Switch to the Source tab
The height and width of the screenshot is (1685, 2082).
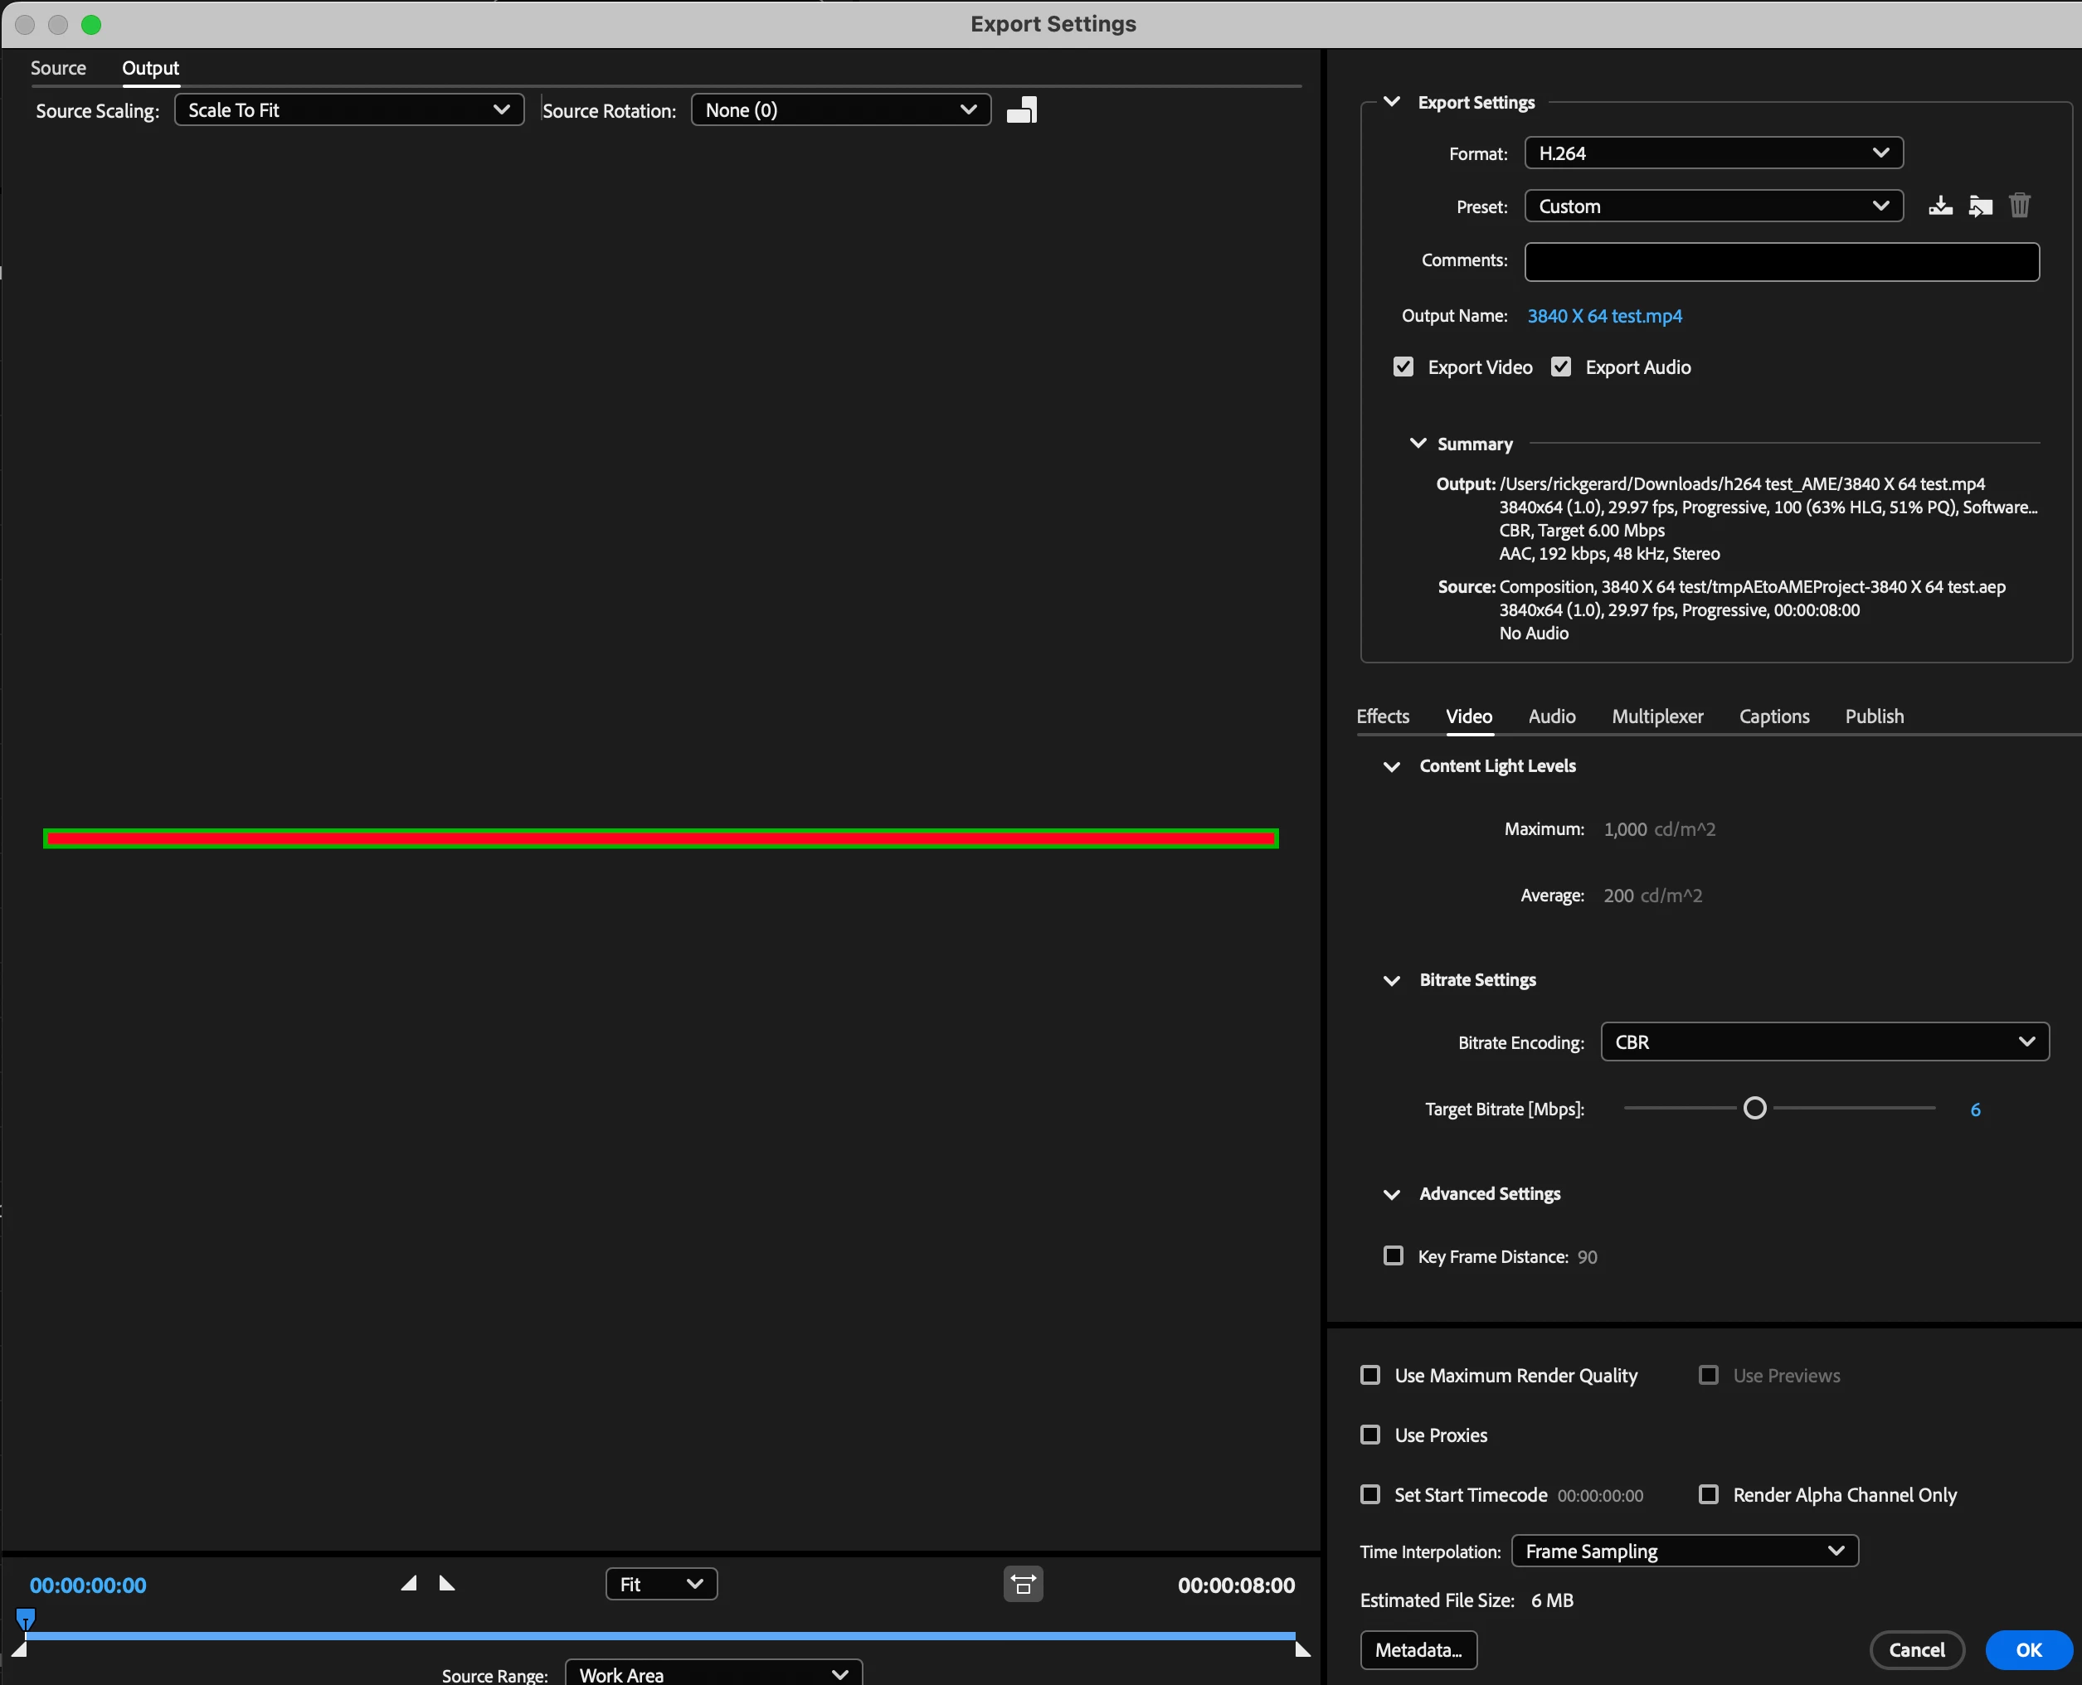pyautogui.click(x=58, y=68)
